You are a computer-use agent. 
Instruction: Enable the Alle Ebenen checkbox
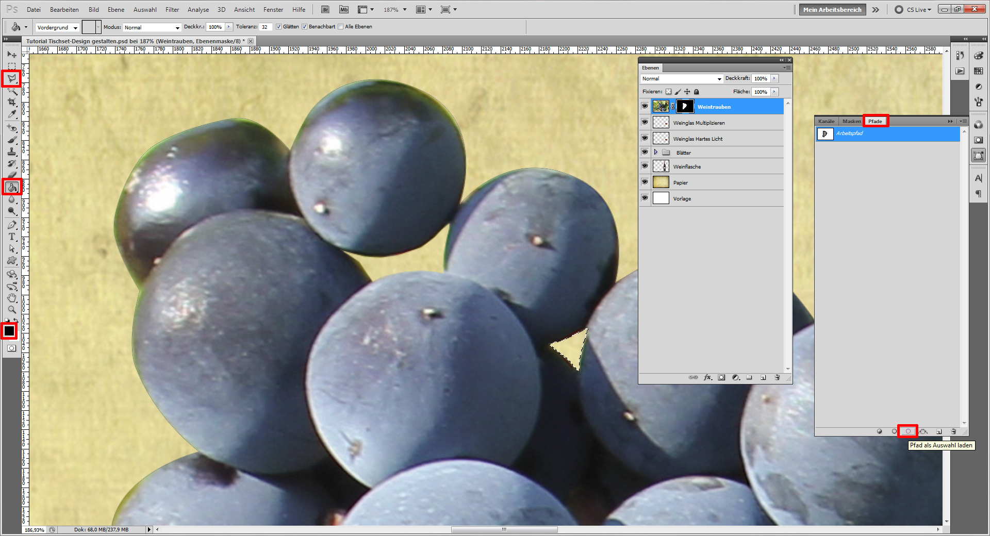(340, 27)
